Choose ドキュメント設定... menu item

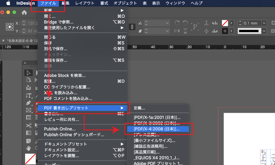[82, 150]
